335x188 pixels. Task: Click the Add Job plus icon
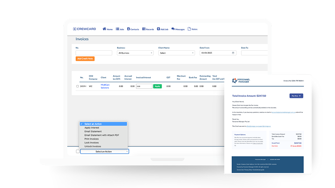click(x=159, y=29)
